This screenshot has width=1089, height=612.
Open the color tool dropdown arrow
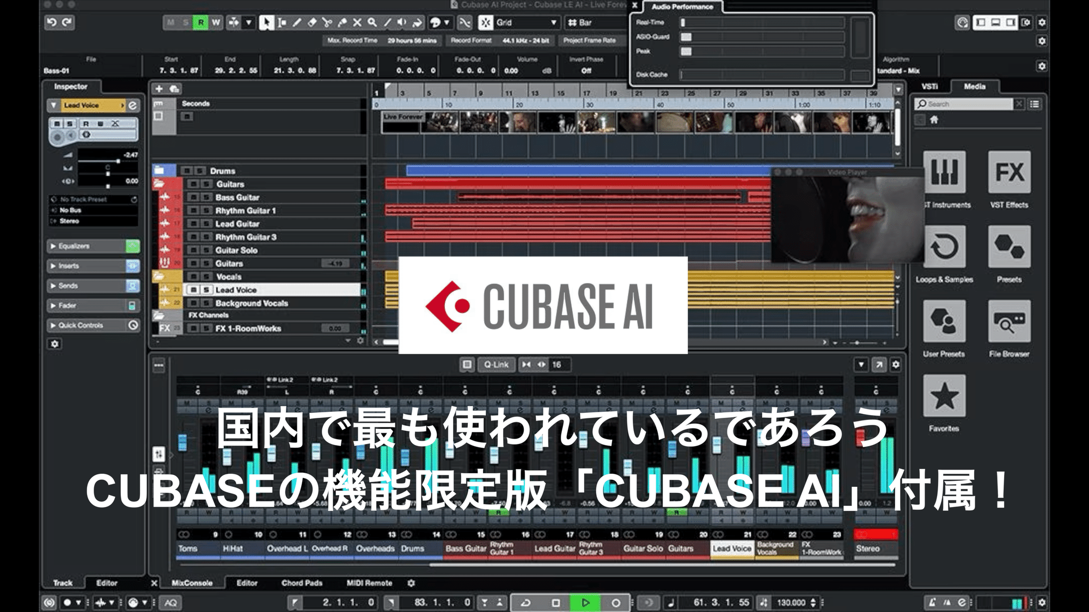(x=446, y=22)
